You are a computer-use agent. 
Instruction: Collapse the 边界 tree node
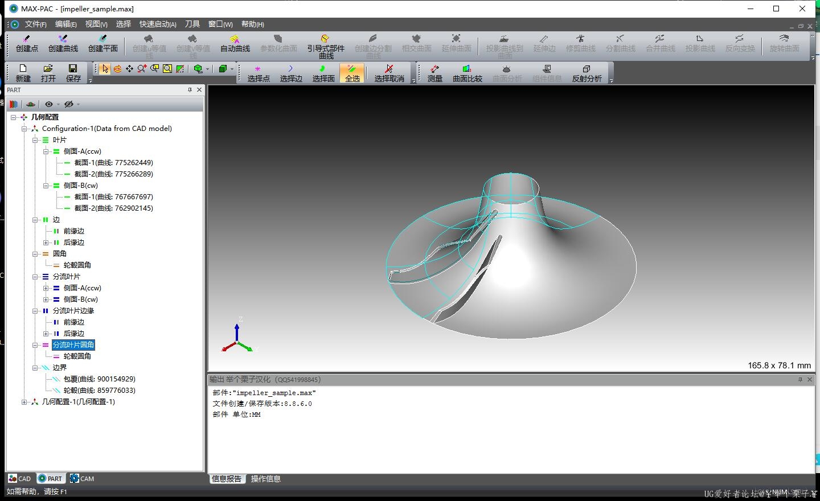click(x=35, y=368)
